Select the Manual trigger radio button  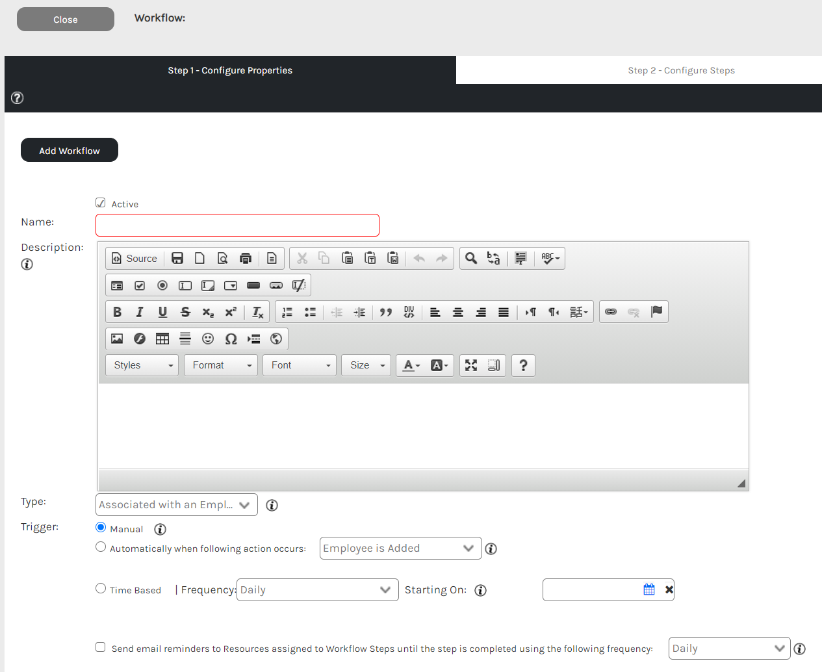click(101, 527)
